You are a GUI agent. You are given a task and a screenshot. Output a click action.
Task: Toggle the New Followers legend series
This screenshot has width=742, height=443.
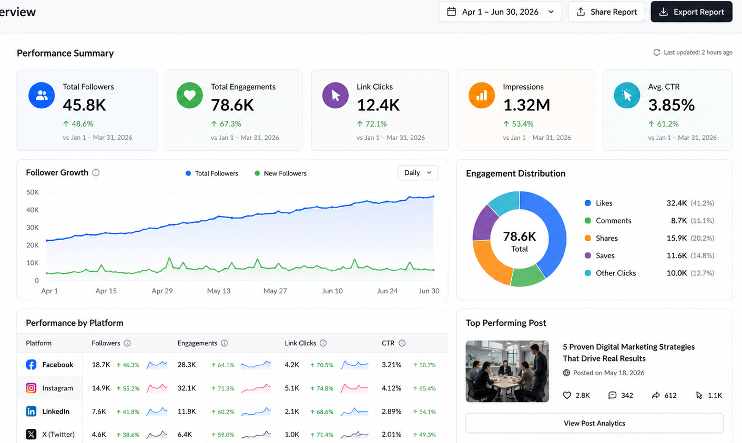(x=280, y=173)
